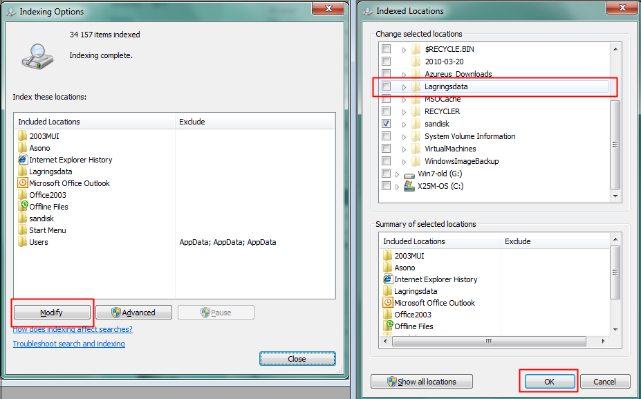The height and width of the screenshot is (399, 641).
Task: Click the 2010-03-20 folder icon in tree
Action: click(x=416, y=62)
